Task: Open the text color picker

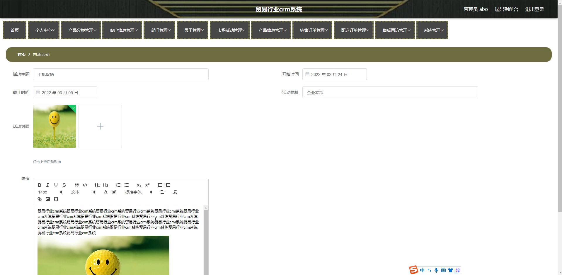Action: coord(106,192)
